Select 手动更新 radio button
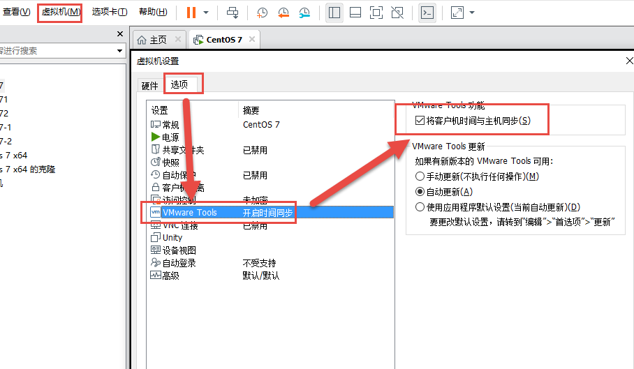Image resolution: width=634 pixels, height=369 pixels. [420, 176]
